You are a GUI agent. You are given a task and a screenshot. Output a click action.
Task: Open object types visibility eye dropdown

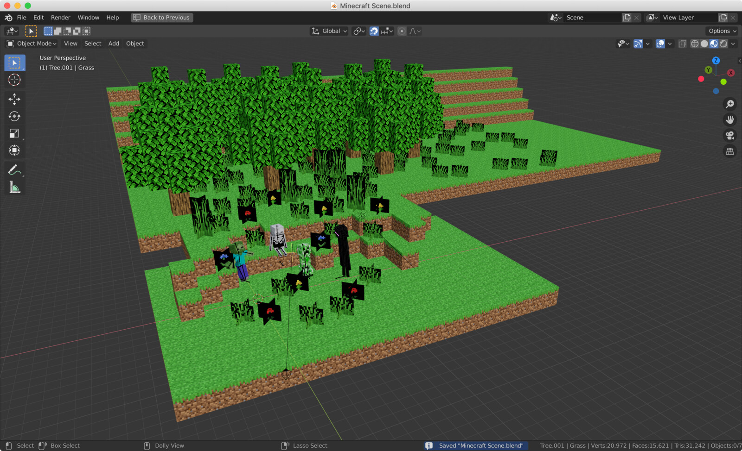pos(623,44)
